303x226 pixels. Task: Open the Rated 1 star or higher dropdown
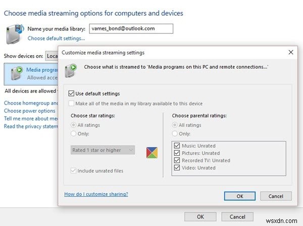(103, 150)
